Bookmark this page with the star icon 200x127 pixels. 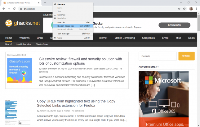pyautogui.click(x=184, y=9)
